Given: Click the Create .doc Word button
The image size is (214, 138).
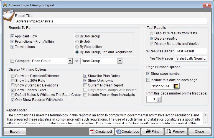Looking at the screenshot, I should click(x=128, y=132).
